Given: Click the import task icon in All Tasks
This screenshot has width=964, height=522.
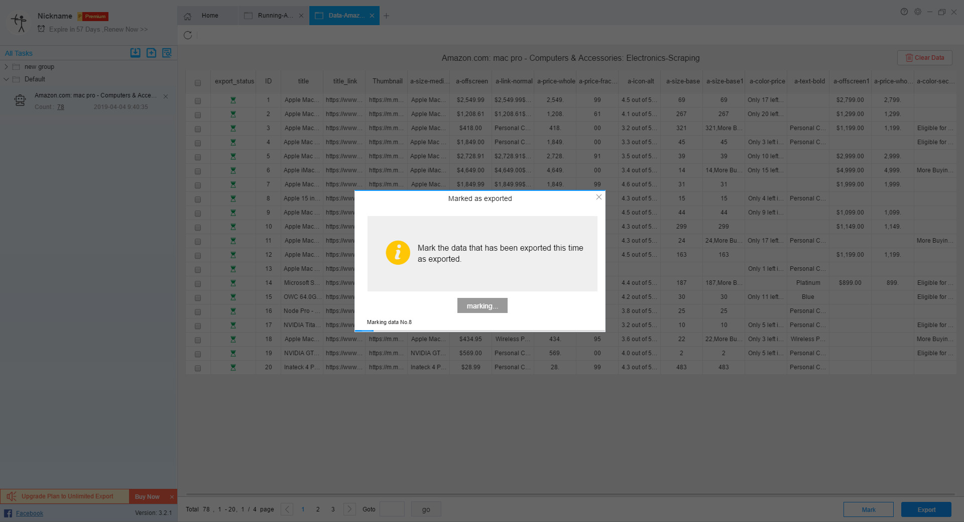Looking at the screenshot, I should pyautogui.click(x=135, y=53).
